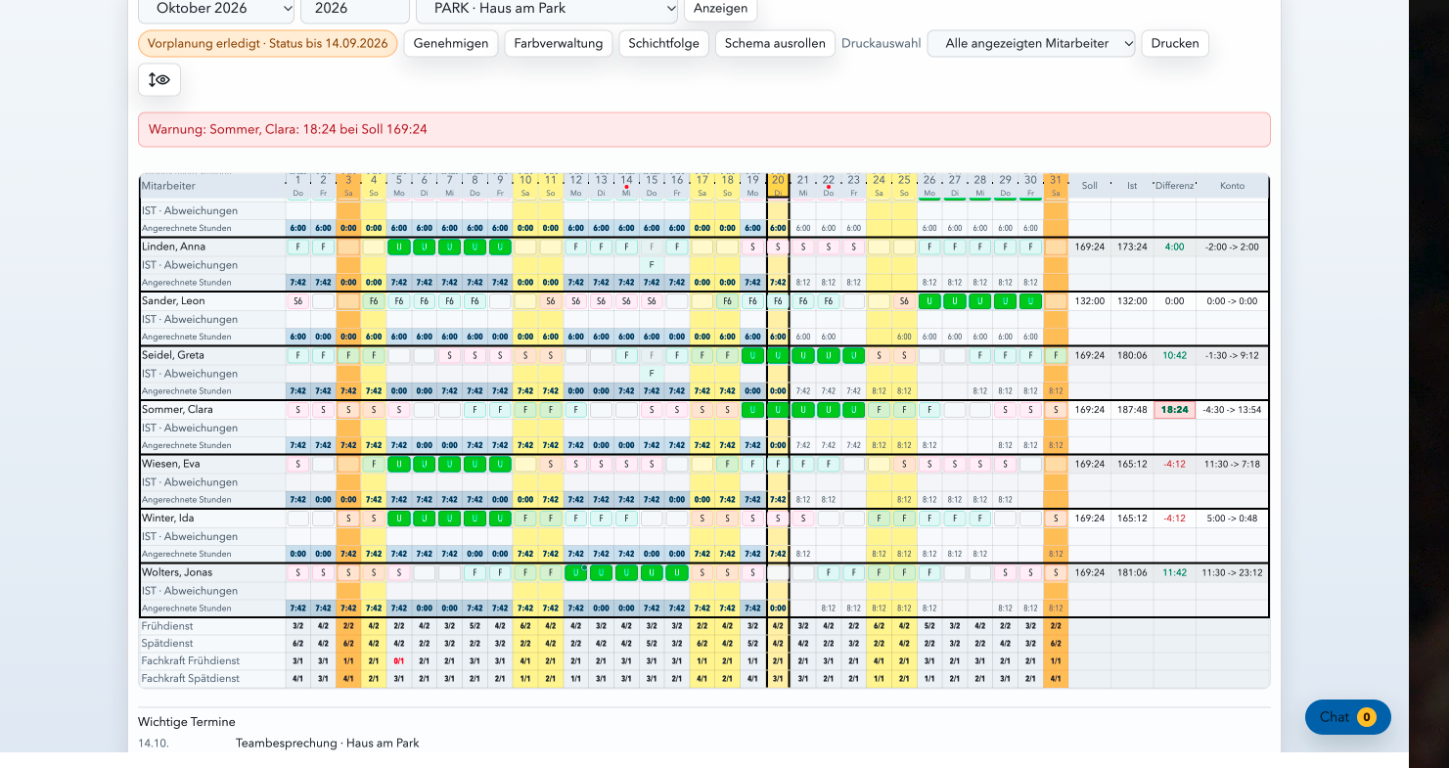This screenshot has width=1449, height=768.
Task: Select Wolters, Jonas's U shift on day 12
Action: (x=575, y=572)
